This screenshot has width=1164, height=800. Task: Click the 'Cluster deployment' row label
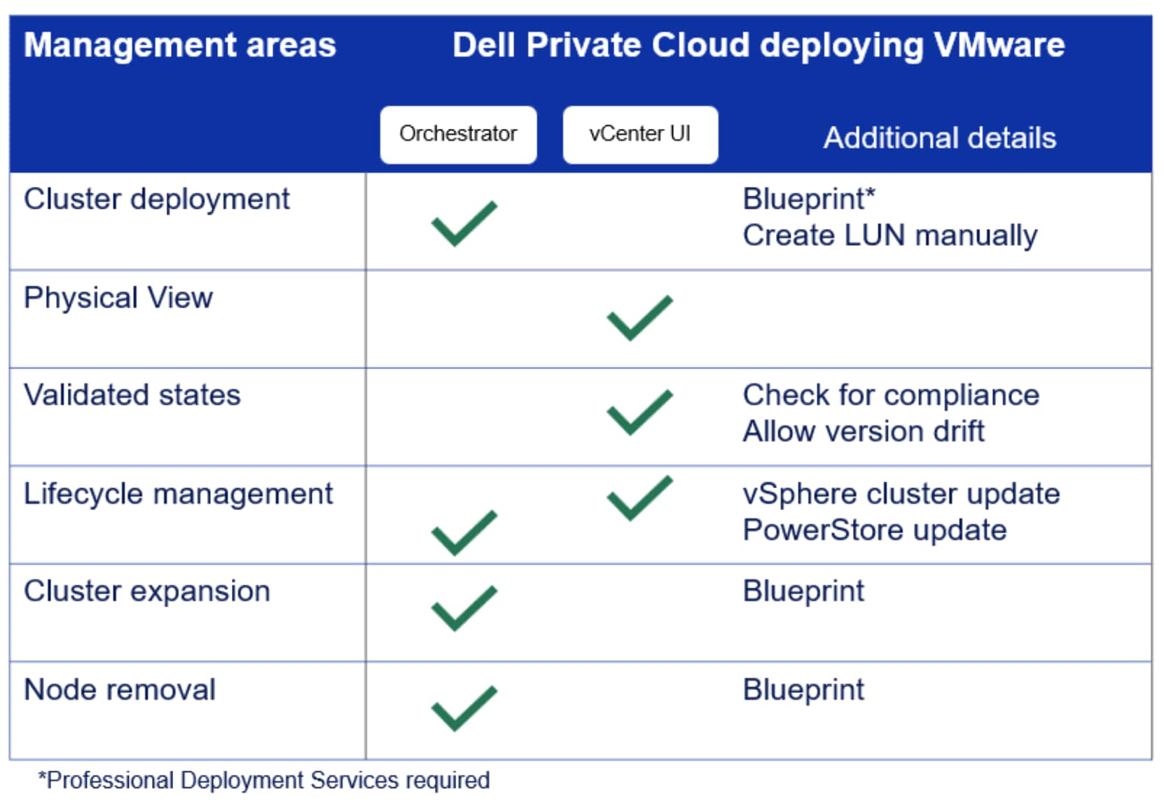pyautogui.click(x=156, y=200)
